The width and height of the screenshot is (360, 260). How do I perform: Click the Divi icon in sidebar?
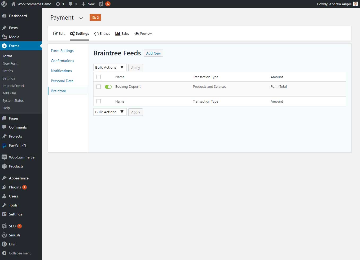(x=4, y=244)
